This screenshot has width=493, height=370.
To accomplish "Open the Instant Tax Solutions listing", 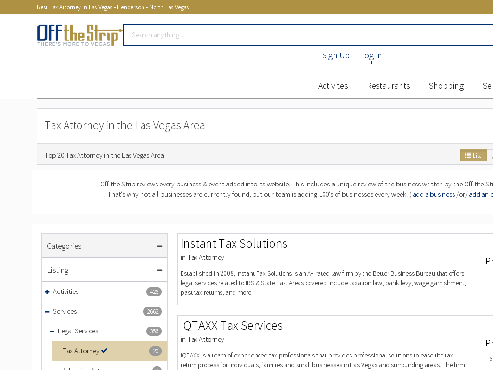I will click(x=234, y=244).
